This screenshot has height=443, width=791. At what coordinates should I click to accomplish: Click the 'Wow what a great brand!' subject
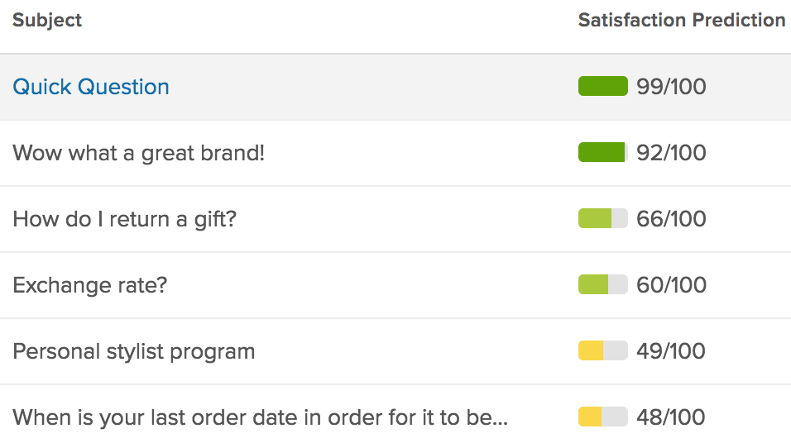(x=138, y=153)
